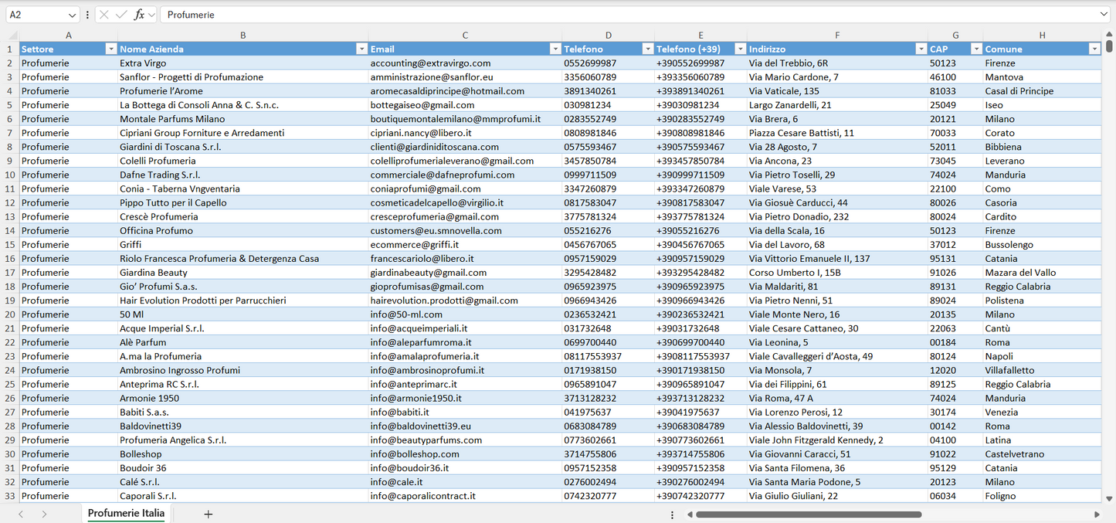1116x523 pixels.
Task: Click into the Name Box showing A2
Action: click(x=36, y=15)
